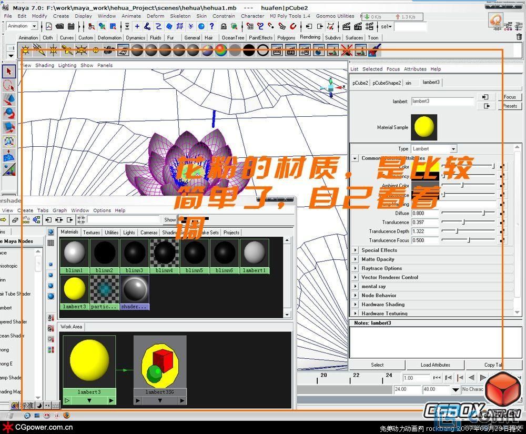Click the black sphere material shelf icon
This screenshot has width=526, height=434.
249,51
